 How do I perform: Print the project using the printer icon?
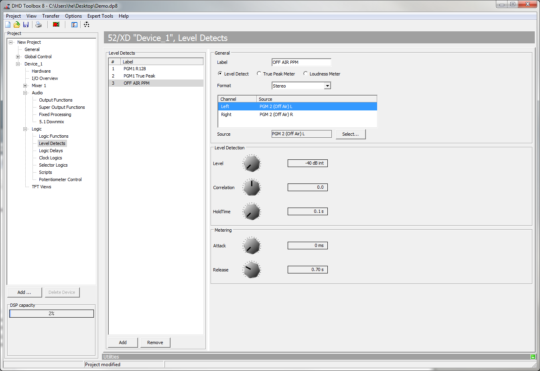coord(38,24)
